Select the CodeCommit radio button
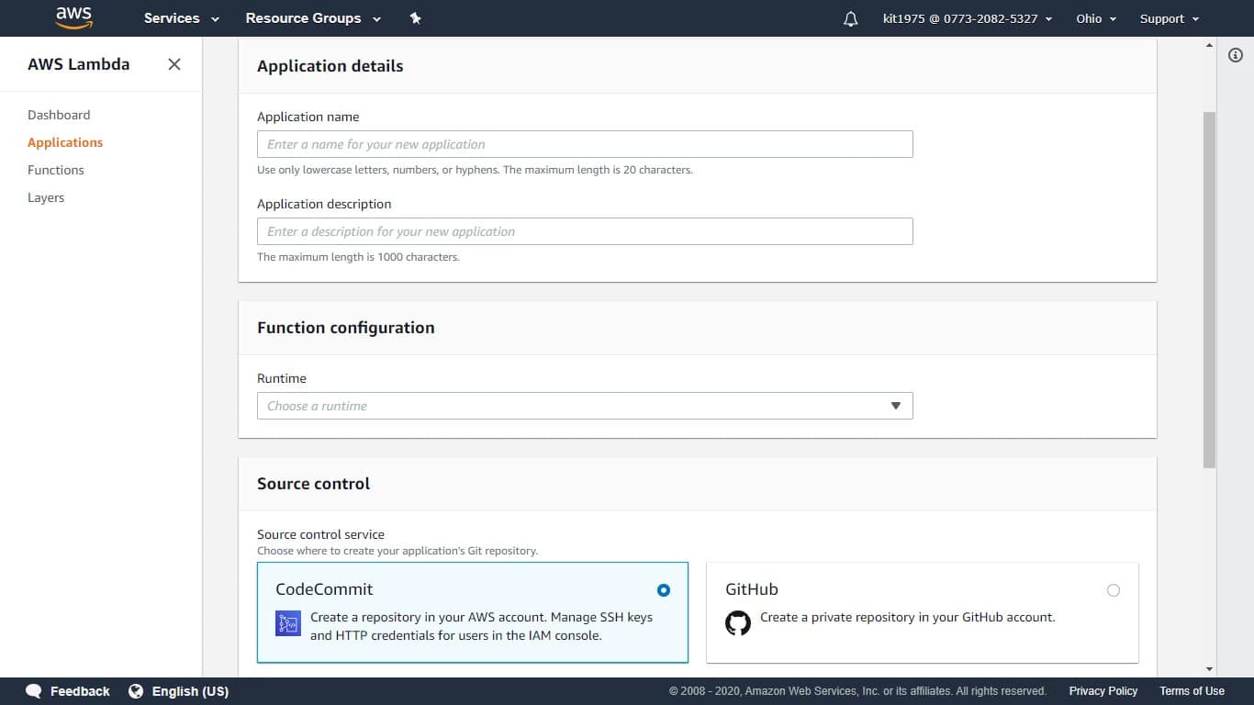 664,590
